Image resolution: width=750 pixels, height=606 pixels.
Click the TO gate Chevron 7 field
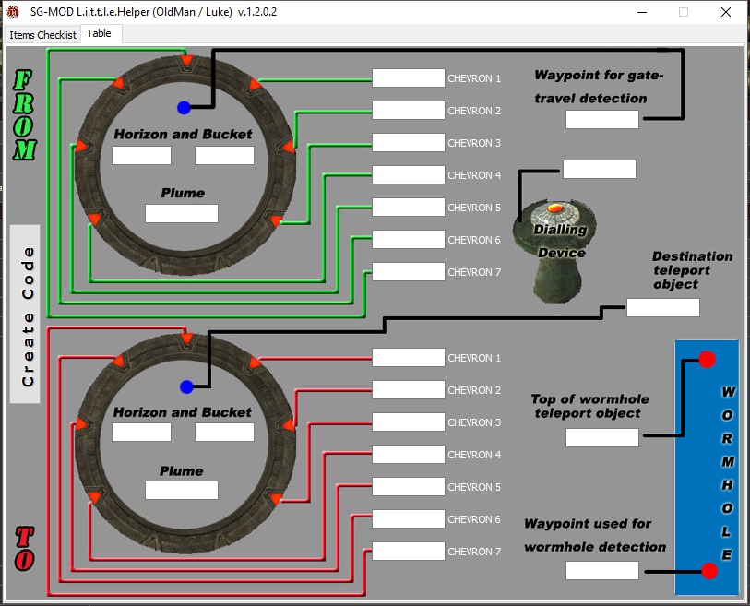tap(409, 551)
